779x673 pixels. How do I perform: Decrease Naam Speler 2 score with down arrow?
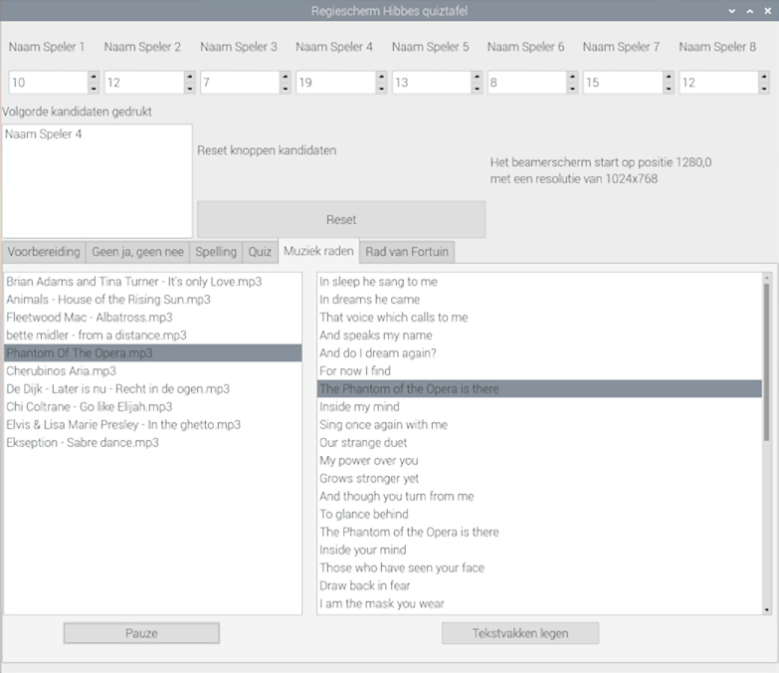click(x=189, y=89)
